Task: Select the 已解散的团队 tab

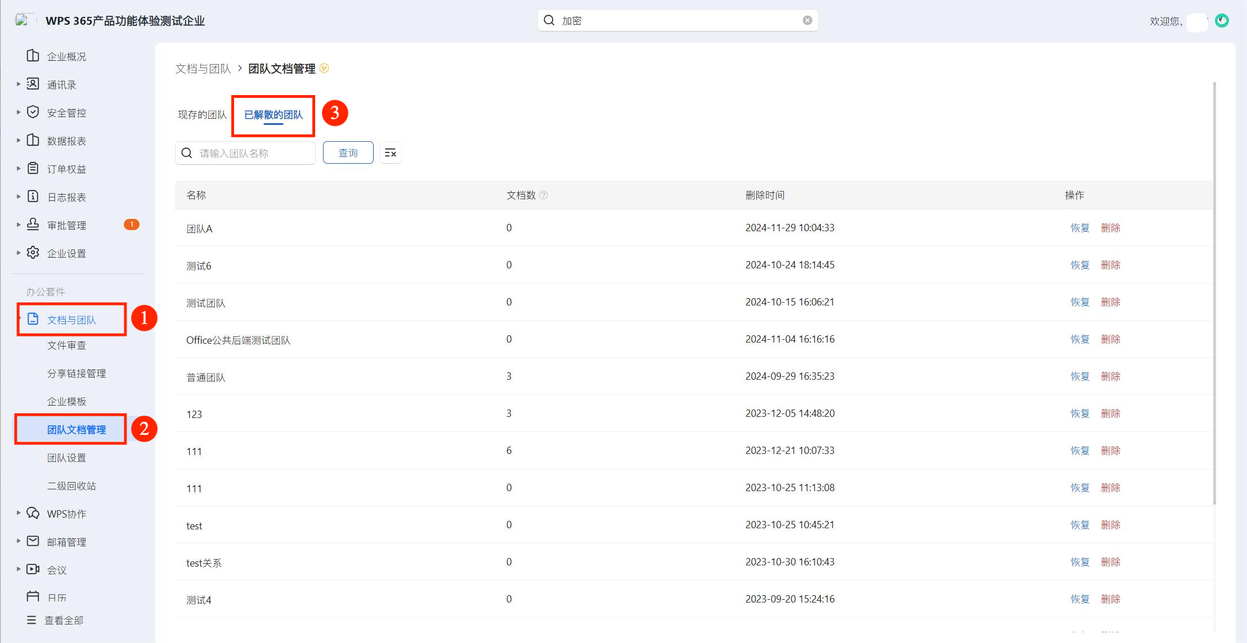Action: coord(273,115)
